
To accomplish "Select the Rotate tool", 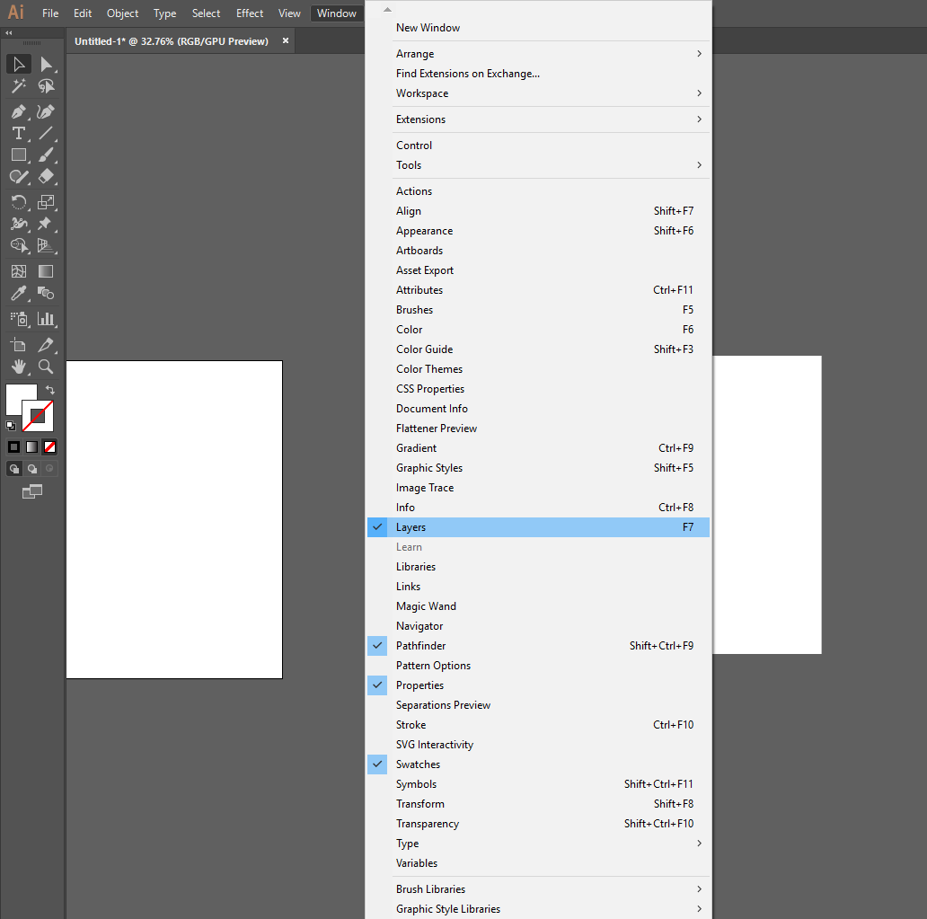I will [18, 202].
